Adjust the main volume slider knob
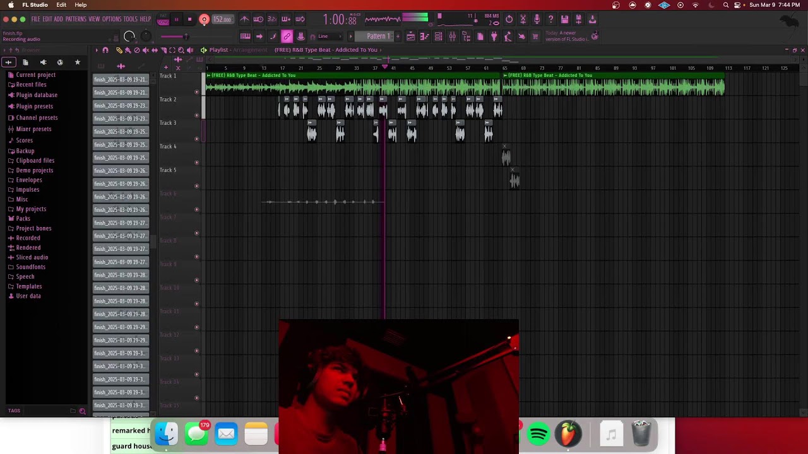Viewport: 808px width, 454px height. (x=186, y=37)
